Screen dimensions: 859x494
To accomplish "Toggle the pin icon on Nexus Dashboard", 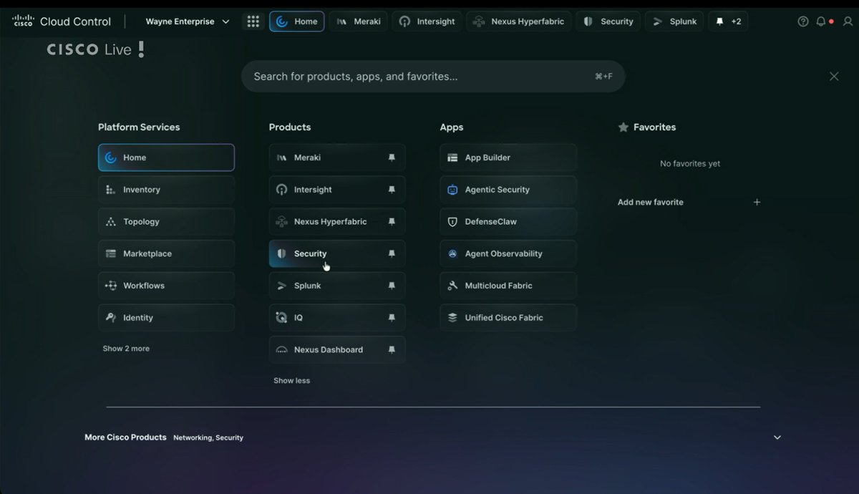I will coord(392,349).
